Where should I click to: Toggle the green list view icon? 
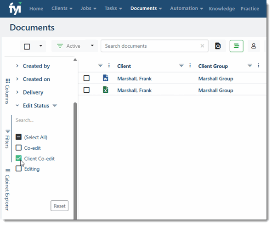tap(237, 46)
